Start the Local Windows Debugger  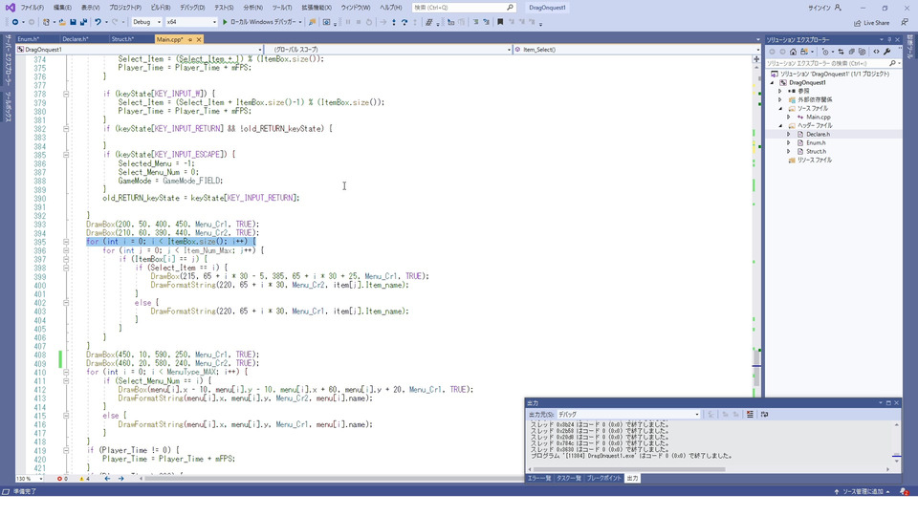259,22
